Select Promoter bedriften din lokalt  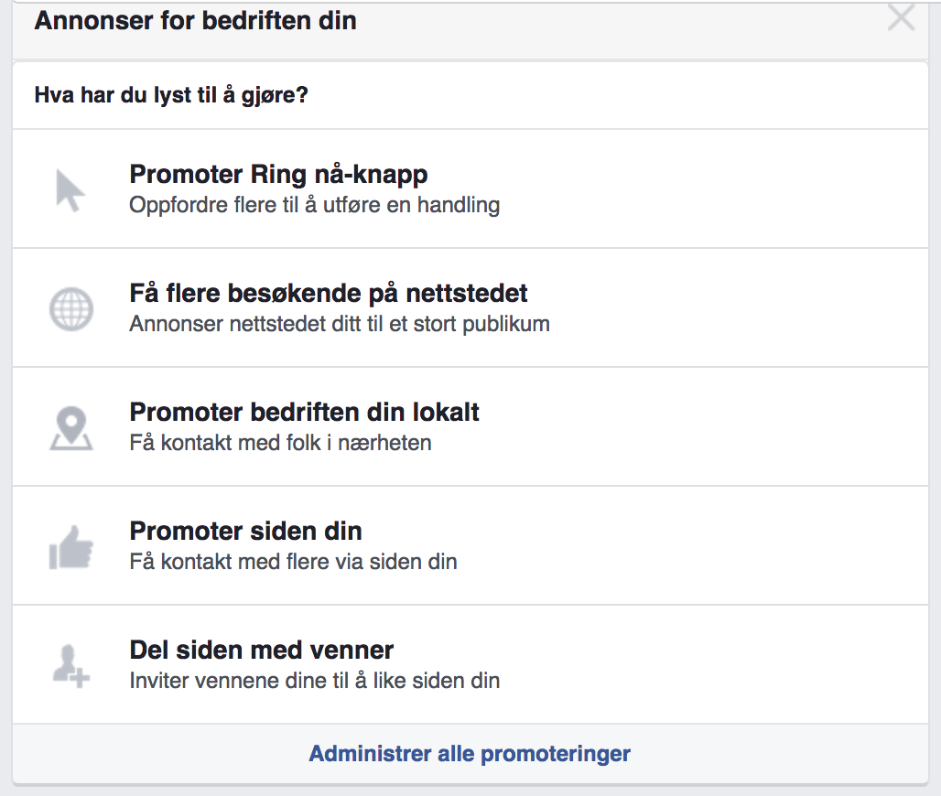470,426
